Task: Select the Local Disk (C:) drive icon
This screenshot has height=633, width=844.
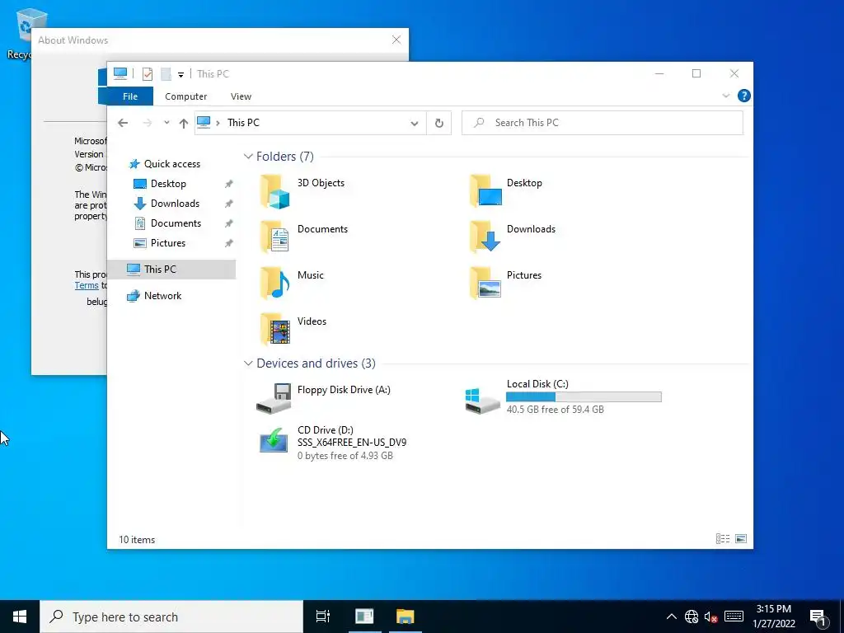Action: coord(482,401)
